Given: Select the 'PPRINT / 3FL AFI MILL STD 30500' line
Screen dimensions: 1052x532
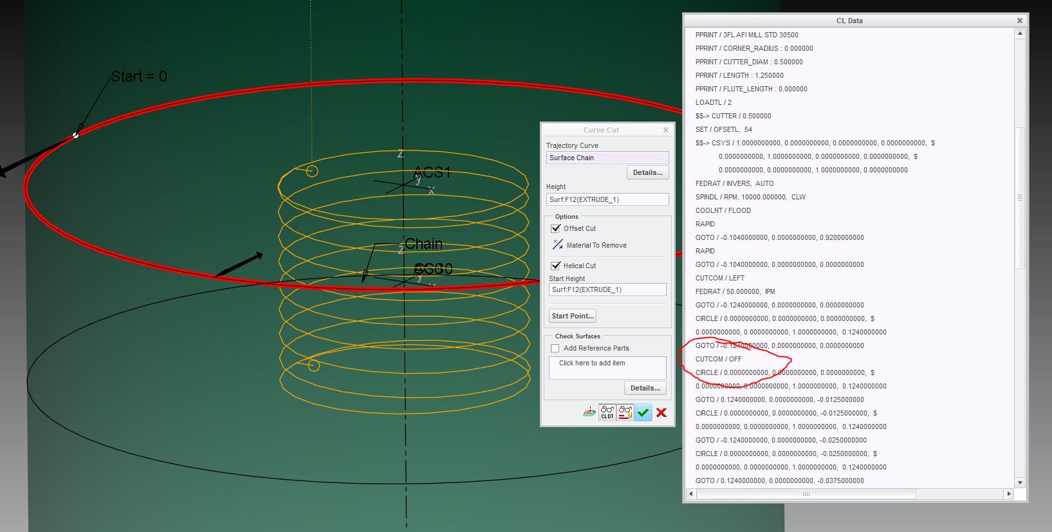Looking at the screenshot, I should pyautogui.click(x=747, y=35).
